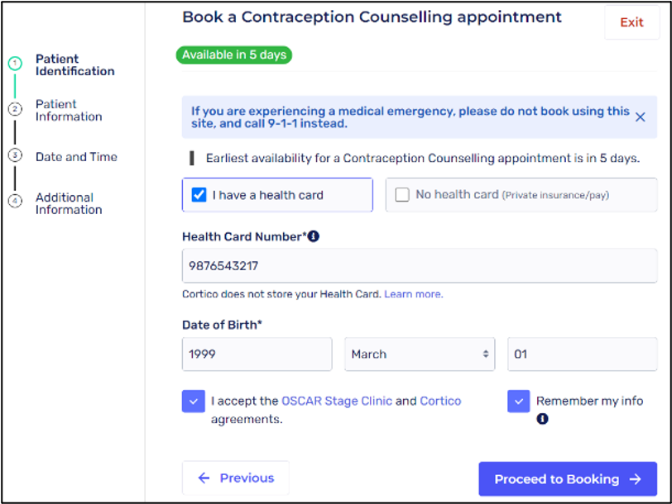Check the No health card option

[x=402, y=195]
